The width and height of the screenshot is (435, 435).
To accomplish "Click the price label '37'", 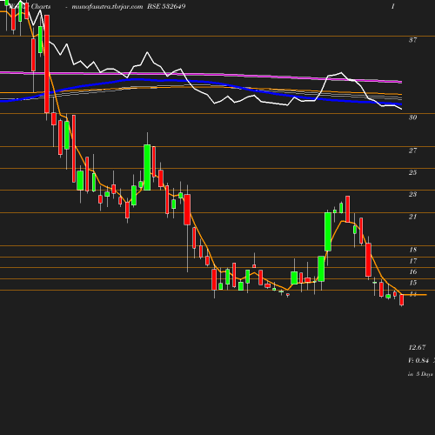I will coord(412,40).
